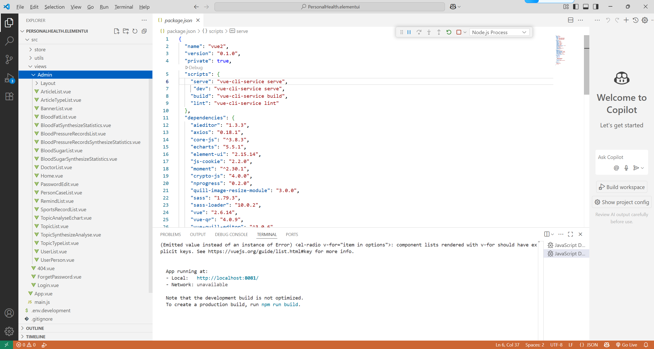Open the Extensions view
The height and width of the screenshot is (349, 654).
[9, 96]
